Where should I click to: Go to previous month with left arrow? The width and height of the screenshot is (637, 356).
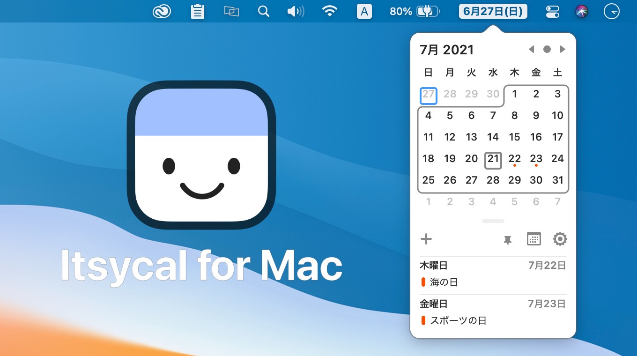(531, 49)
